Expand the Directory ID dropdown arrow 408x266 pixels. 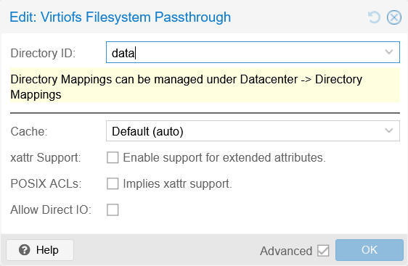click(389, 52)
